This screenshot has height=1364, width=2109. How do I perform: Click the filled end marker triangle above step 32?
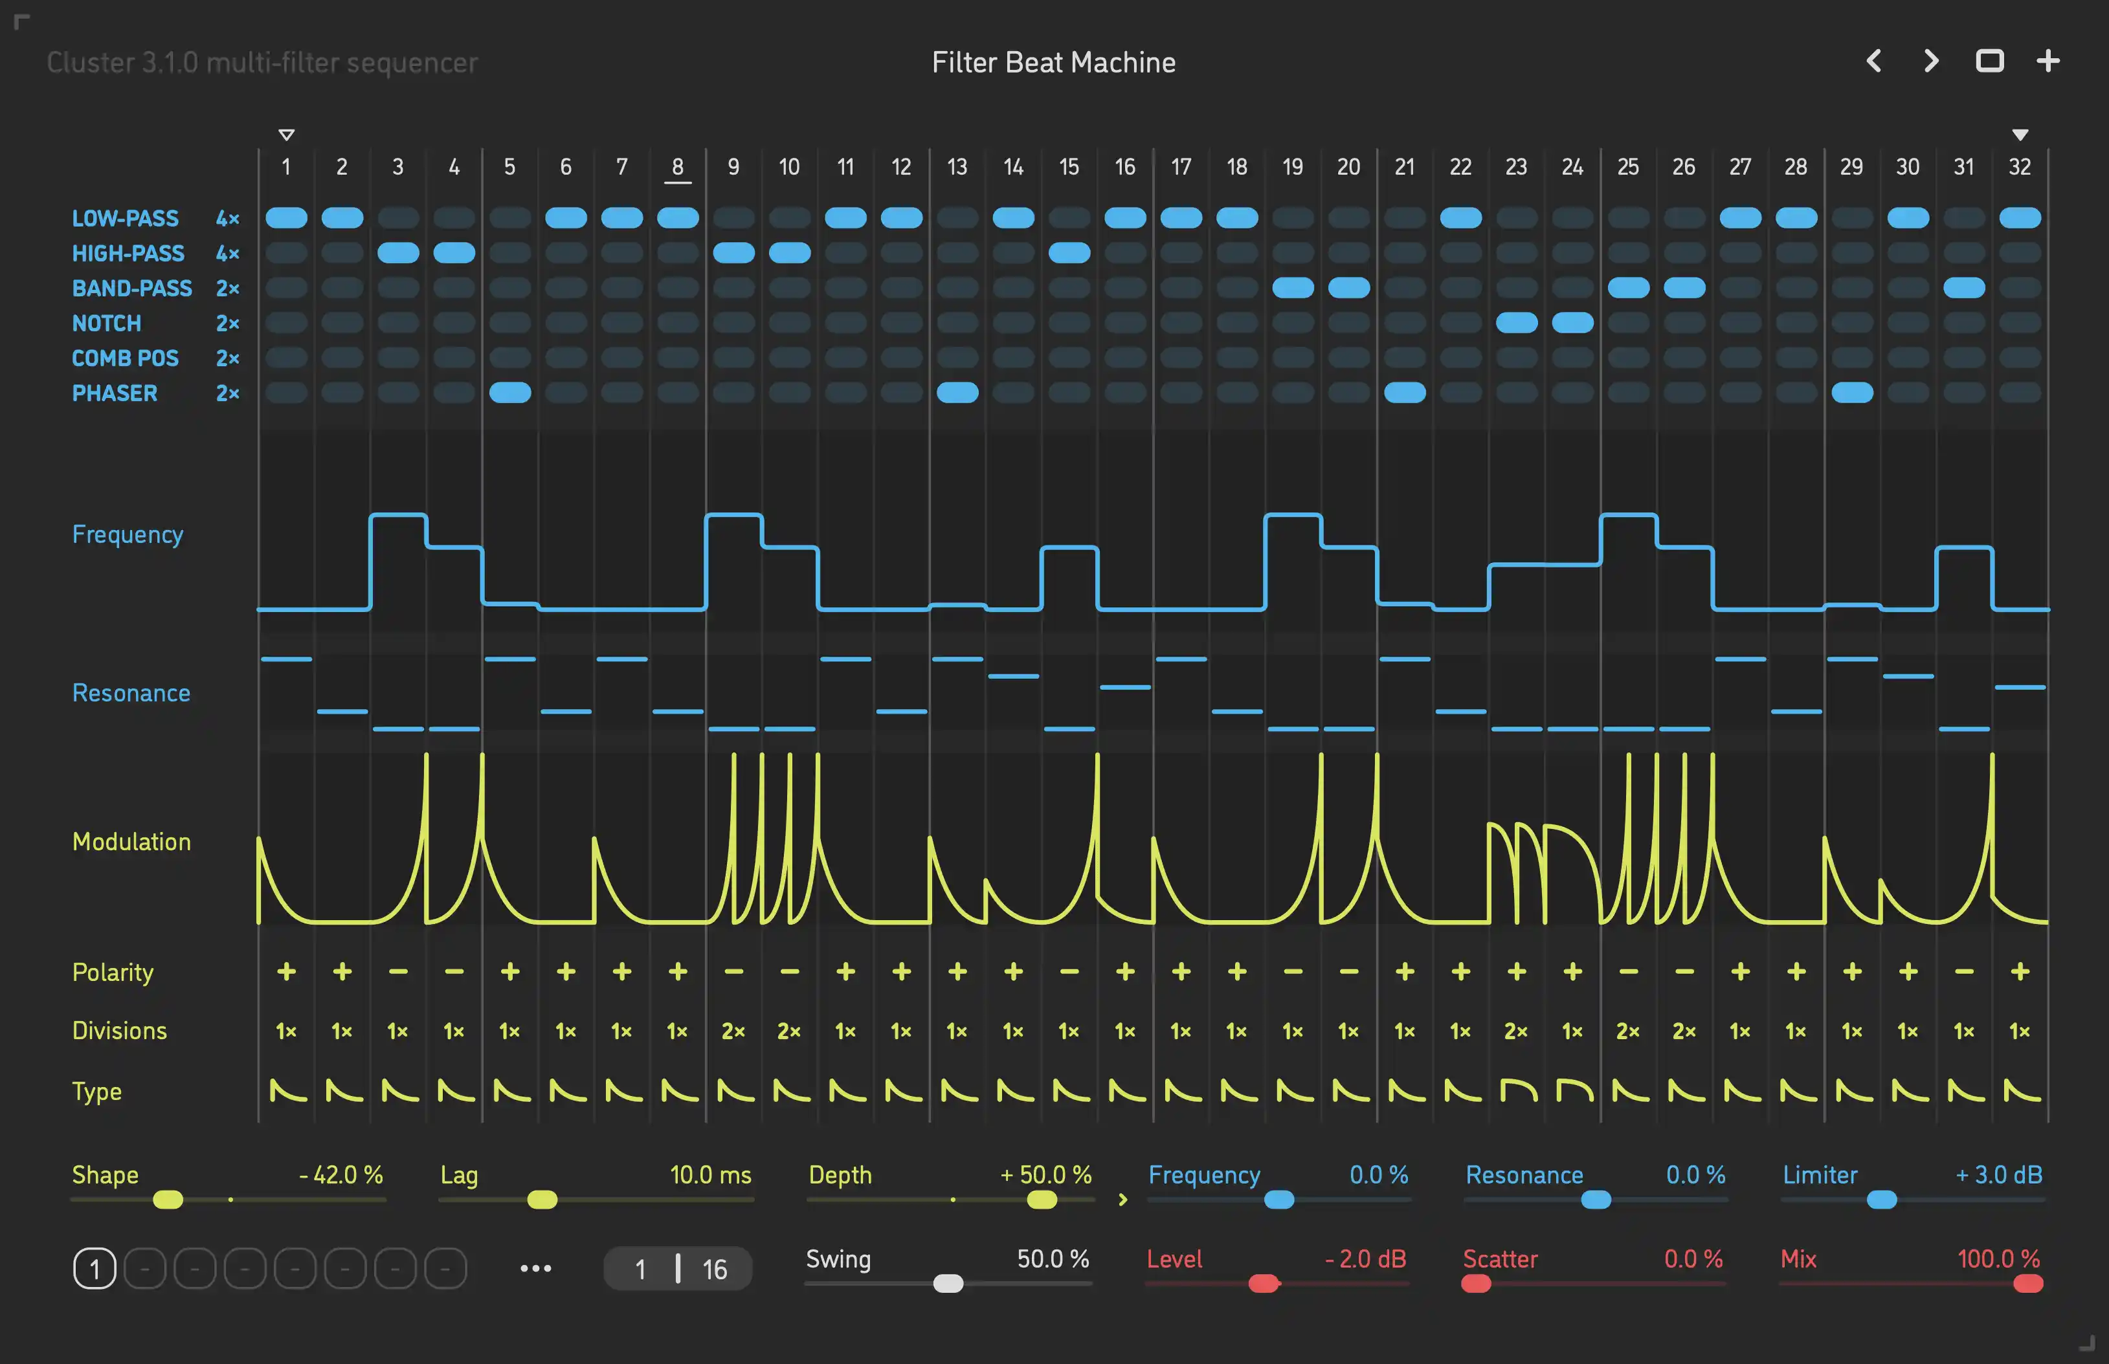tap(2020, 135)
